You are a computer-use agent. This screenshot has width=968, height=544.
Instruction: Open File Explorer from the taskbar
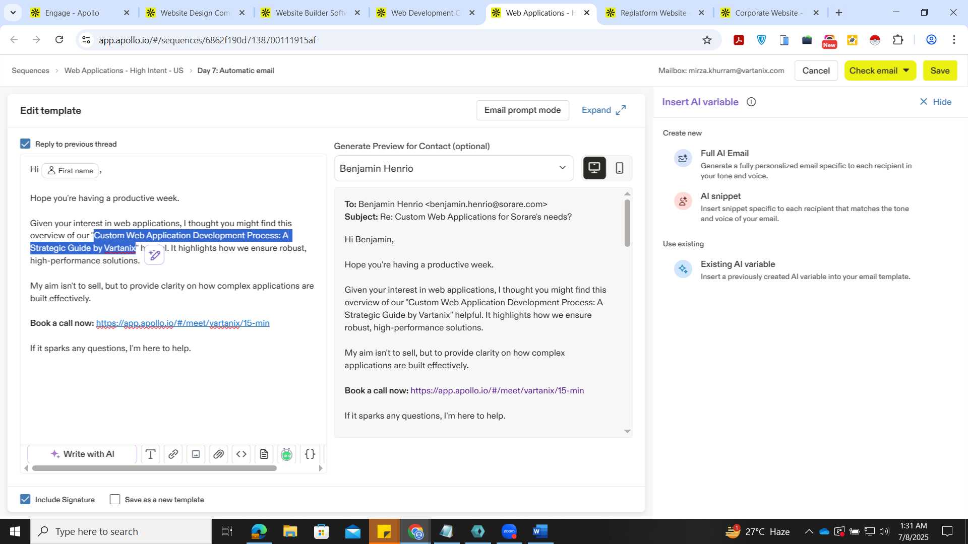290,531
